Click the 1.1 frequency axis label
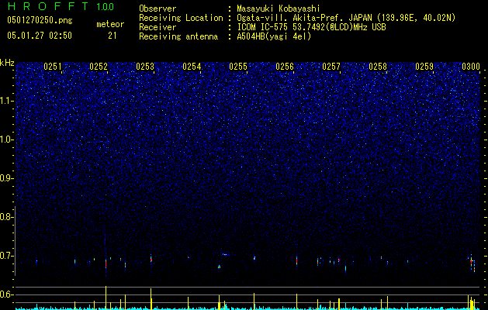This screenshot has height=310, width=488. click(x=6, y=101)
